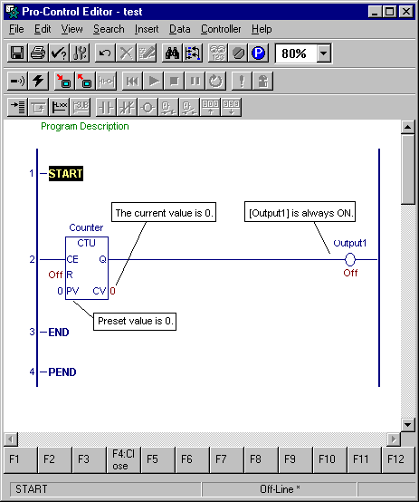Image resolution: width=419 pixels, height=502 pixels.
Task: Click the '[Output1] is always ON.' comment
Action: [x=300, y=212]
